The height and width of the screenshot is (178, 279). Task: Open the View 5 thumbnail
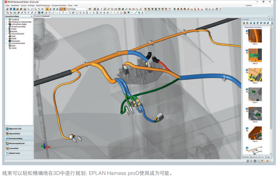coord(255,114)
